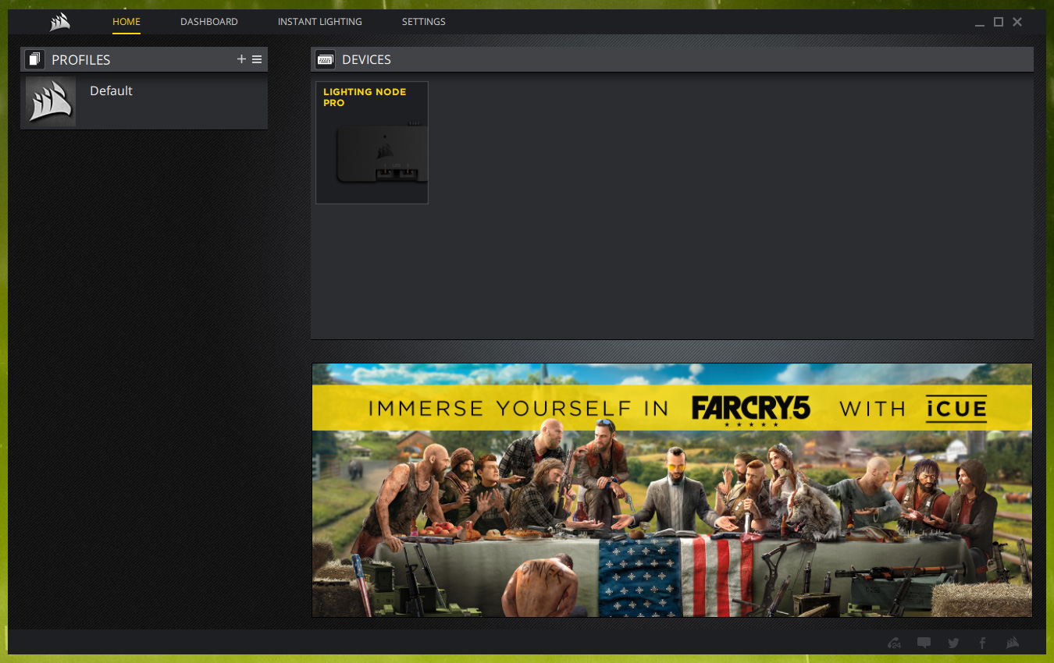The image size is (1054, 663).
Task: Select the Default profile icon
Action: click(51, 101)
